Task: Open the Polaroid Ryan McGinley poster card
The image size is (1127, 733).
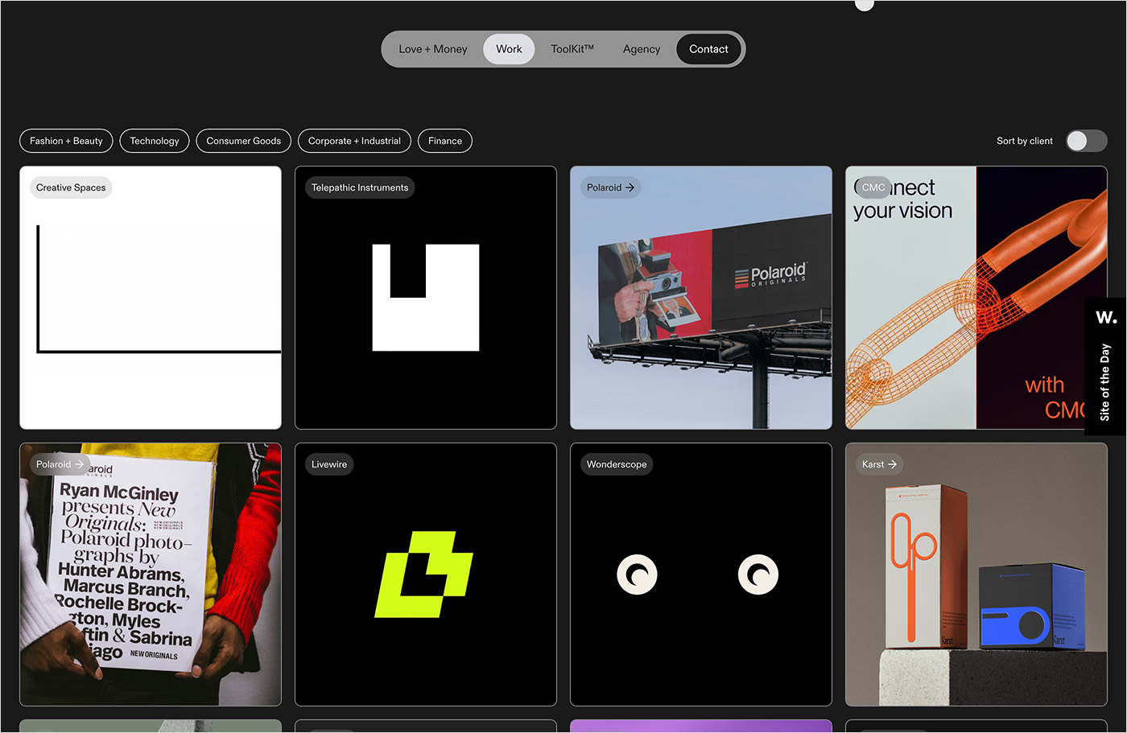Action: click(x=151, y=574)
